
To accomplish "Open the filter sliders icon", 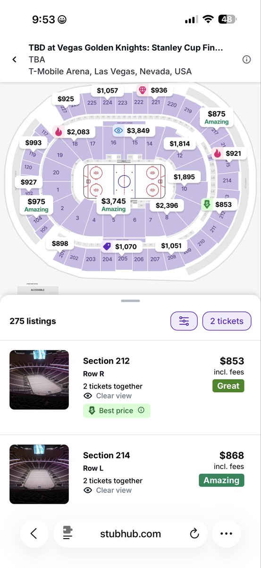I will coord(184,321).
